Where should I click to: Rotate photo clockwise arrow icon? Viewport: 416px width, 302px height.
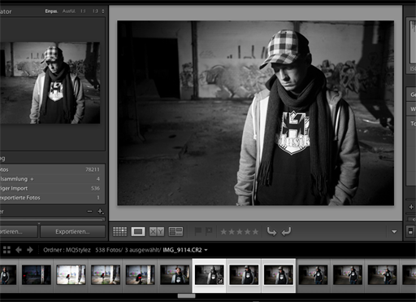coord(286,232)
